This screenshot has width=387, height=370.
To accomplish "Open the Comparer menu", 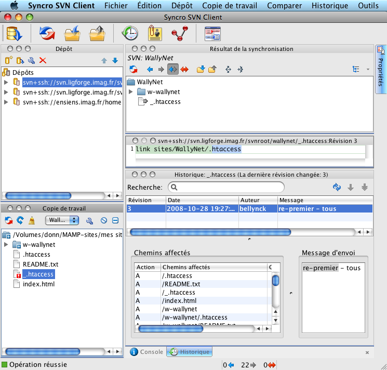I will click(x=284, y=5).
